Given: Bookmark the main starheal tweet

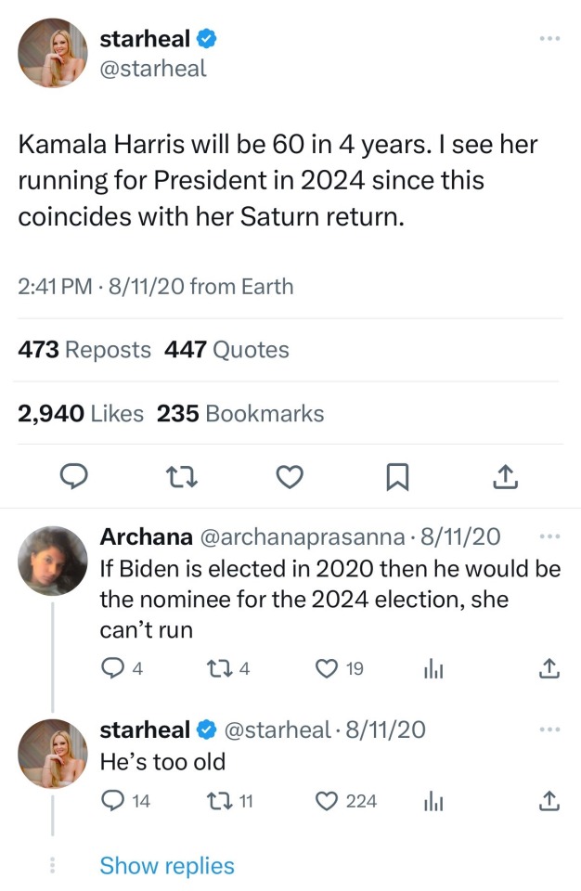Looking at the screenshot, I should point(397,476).
